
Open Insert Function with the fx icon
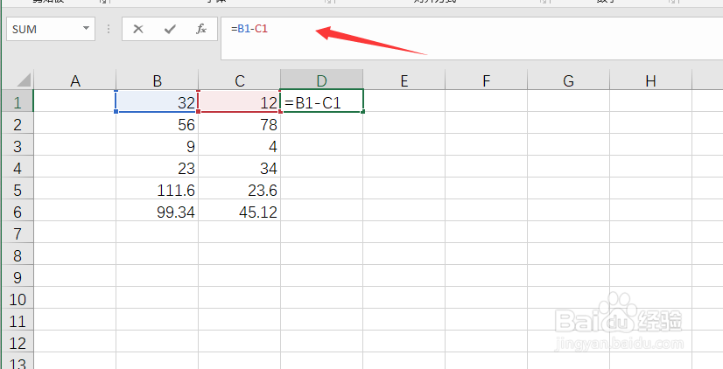tap(201, 30)
